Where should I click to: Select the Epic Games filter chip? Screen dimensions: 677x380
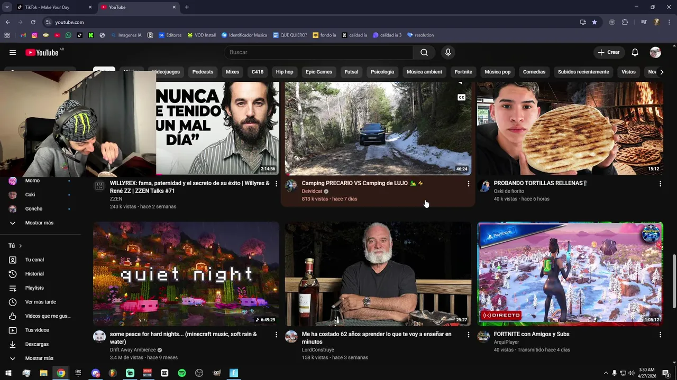tap(319, 72)
